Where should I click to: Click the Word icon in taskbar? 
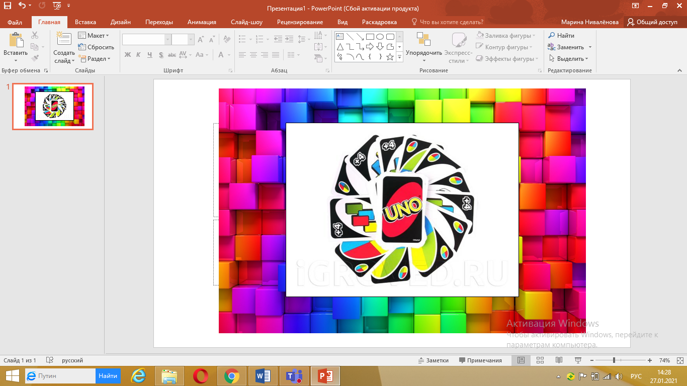tap(263, 376)
